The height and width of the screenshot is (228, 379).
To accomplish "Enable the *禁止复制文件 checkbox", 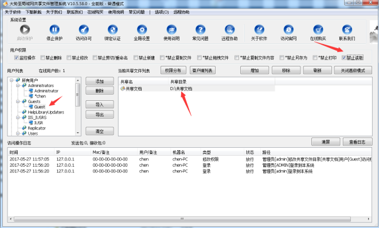I will coord(162,57).
